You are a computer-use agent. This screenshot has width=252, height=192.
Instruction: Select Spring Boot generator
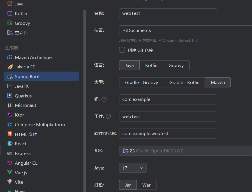pyautogui.click(x=41, y=76)
